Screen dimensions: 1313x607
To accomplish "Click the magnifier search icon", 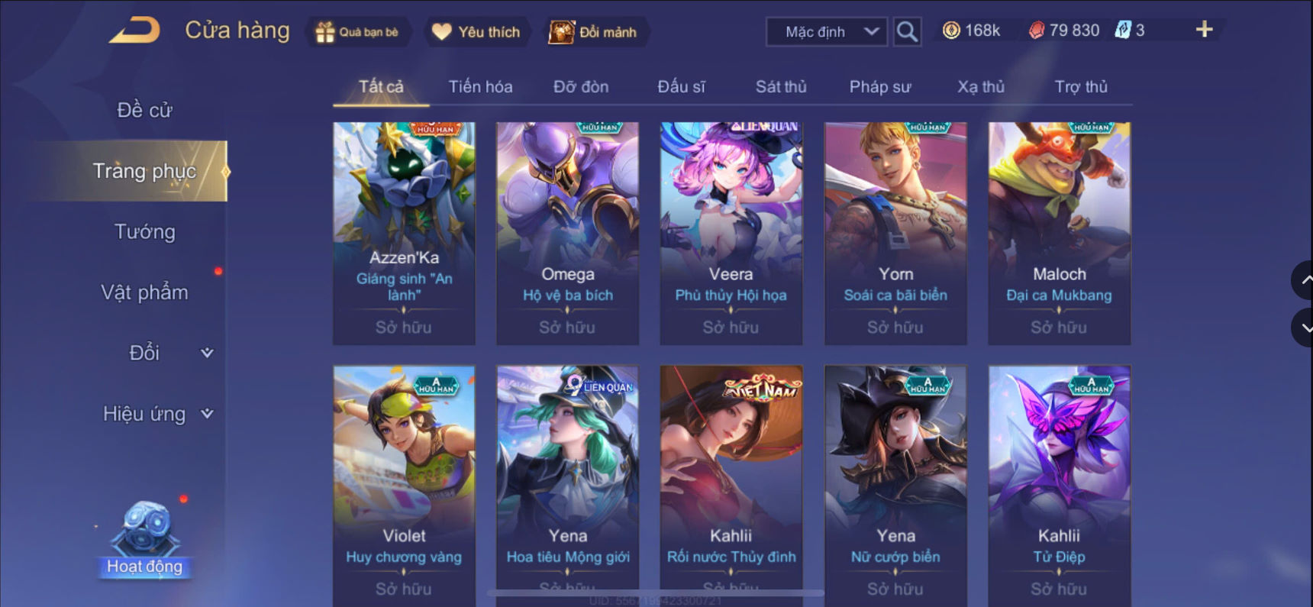I will [x=907, y=31].
